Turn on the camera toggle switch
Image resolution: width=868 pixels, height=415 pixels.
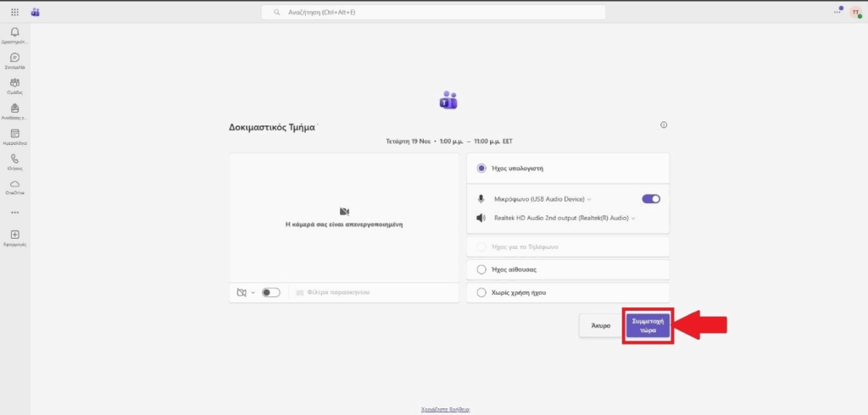(x=270, y=292)
